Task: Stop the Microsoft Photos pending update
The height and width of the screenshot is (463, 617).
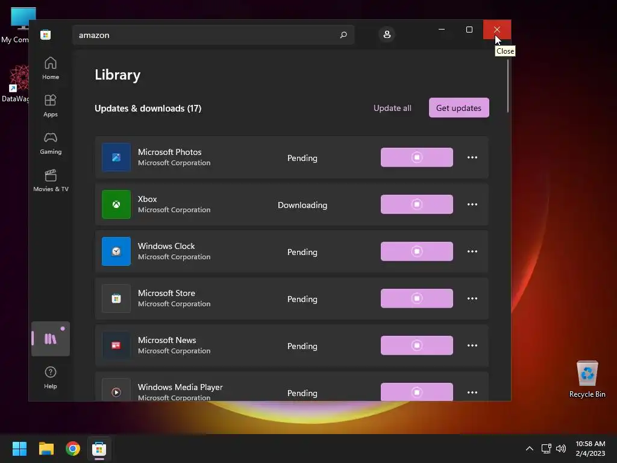Action: point(417,157)
